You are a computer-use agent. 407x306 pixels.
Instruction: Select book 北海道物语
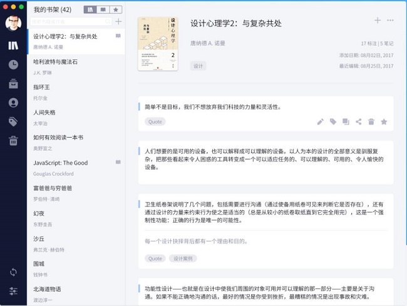[76, 294]
